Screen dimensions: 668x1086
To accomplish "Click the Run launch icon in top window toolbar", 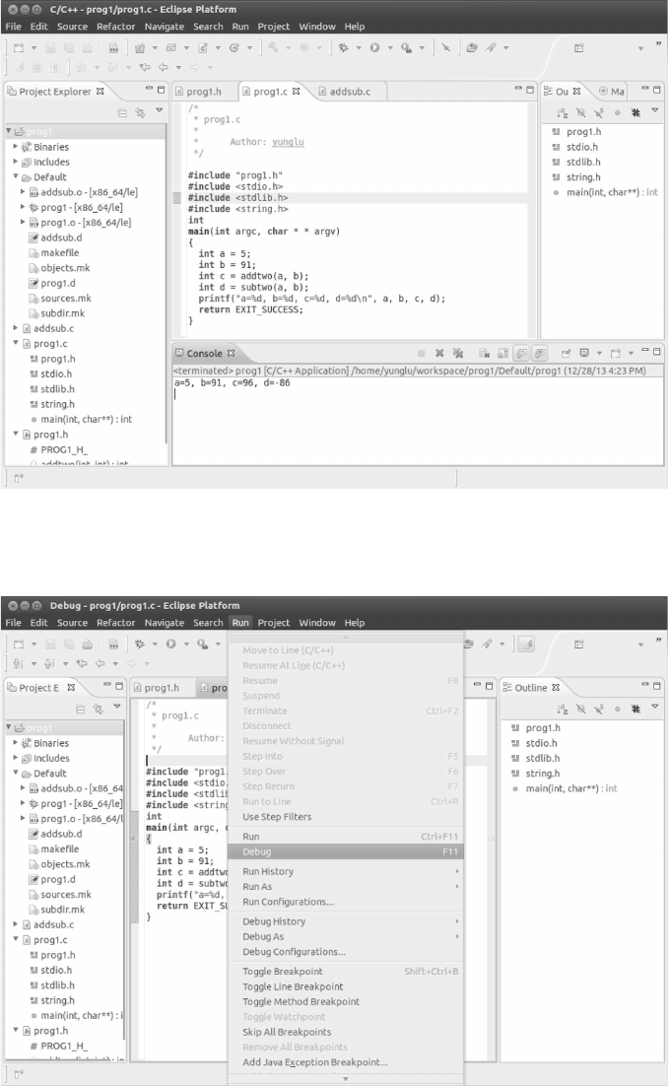I will (374, 47).
